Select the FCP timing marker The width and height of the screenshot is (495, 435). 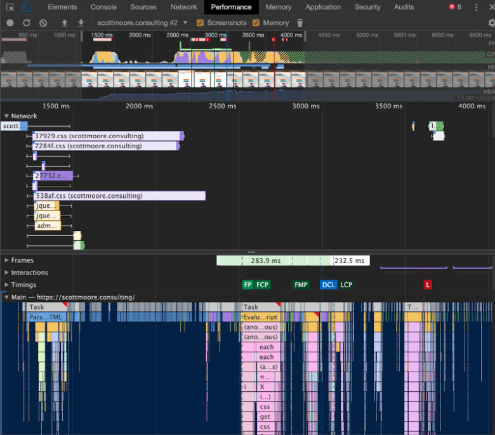pyautogui.click(x=262, y=285)
